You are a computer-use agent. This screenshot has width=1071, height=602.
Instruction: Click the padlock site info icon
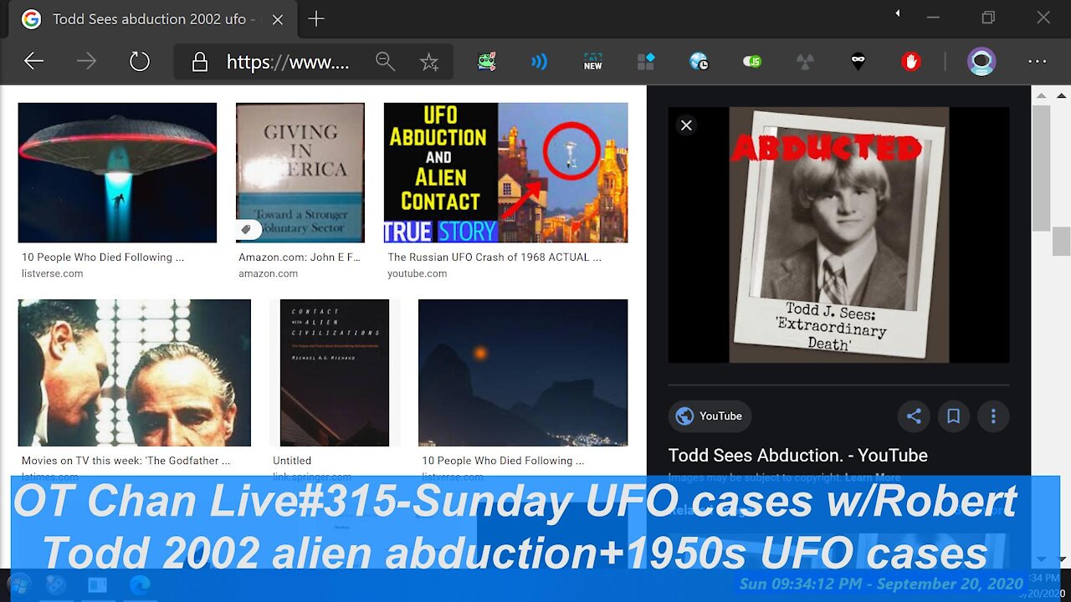click(x=200, y=62)
